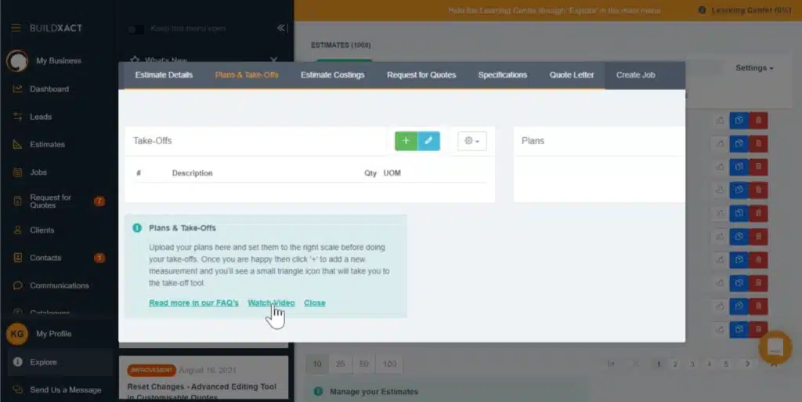
Task: Select the Create Job tab
Action: (x=635, y=75)
